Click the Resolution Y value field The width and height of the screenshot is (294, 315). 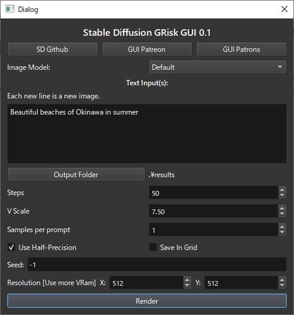pyautogui.click(x=241, y=283)
